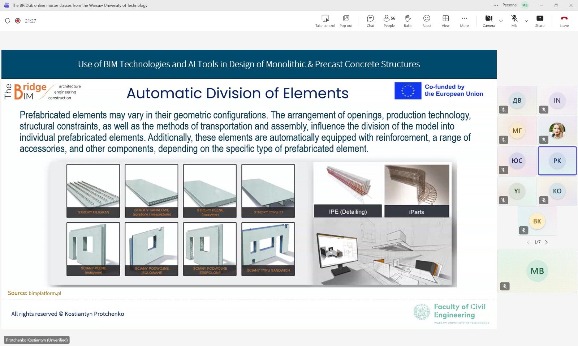The height and width of the screenshot is (346, 578).
Task: Unmute the Mic
Action: 514,21
